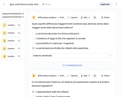Click multiple-choice type icon on sidebar item 2

coord(19,33)
